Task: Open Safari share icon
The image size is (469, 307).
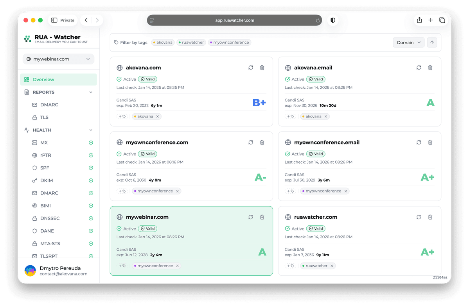Action: pyautogui.click(x=419, y=20)
